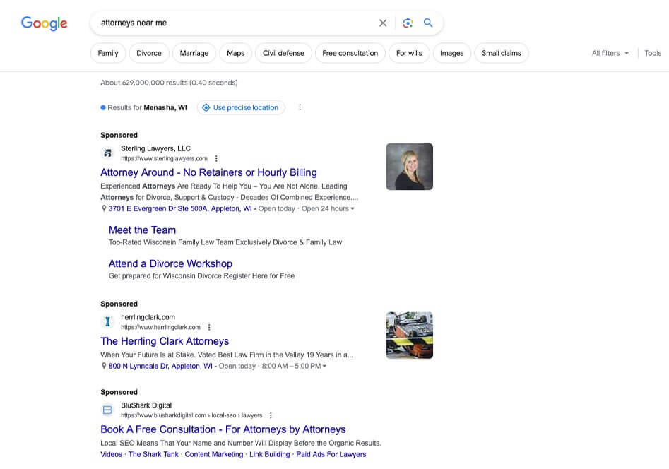Select the Free consultation filter chip
Image resolution: width=669 pixels, height=469 pixels.
(350, 53)
